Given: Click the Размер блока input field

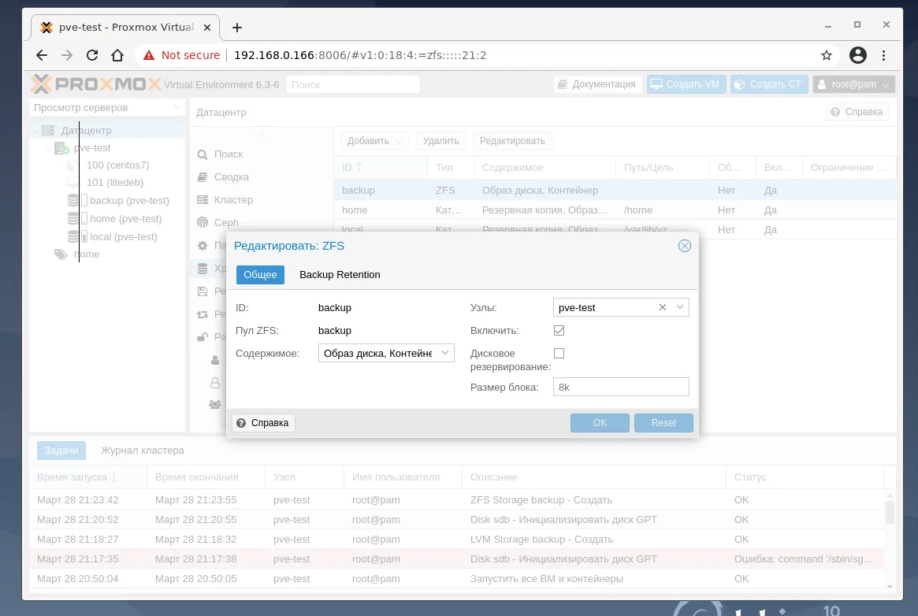Looking at the screenshot, I should click(621, 387).
